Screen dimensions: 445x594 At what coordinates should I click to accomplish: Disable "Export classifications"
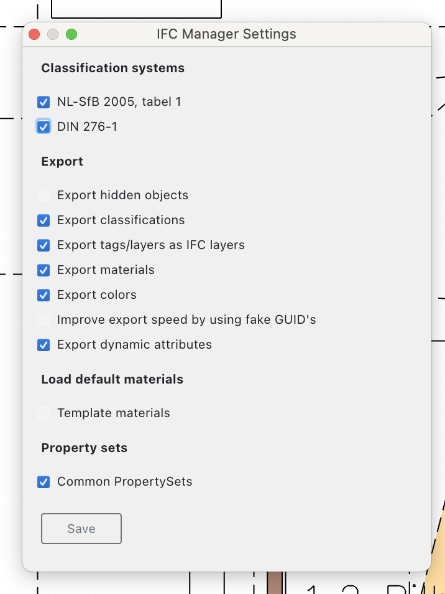[x=44, y=220]
